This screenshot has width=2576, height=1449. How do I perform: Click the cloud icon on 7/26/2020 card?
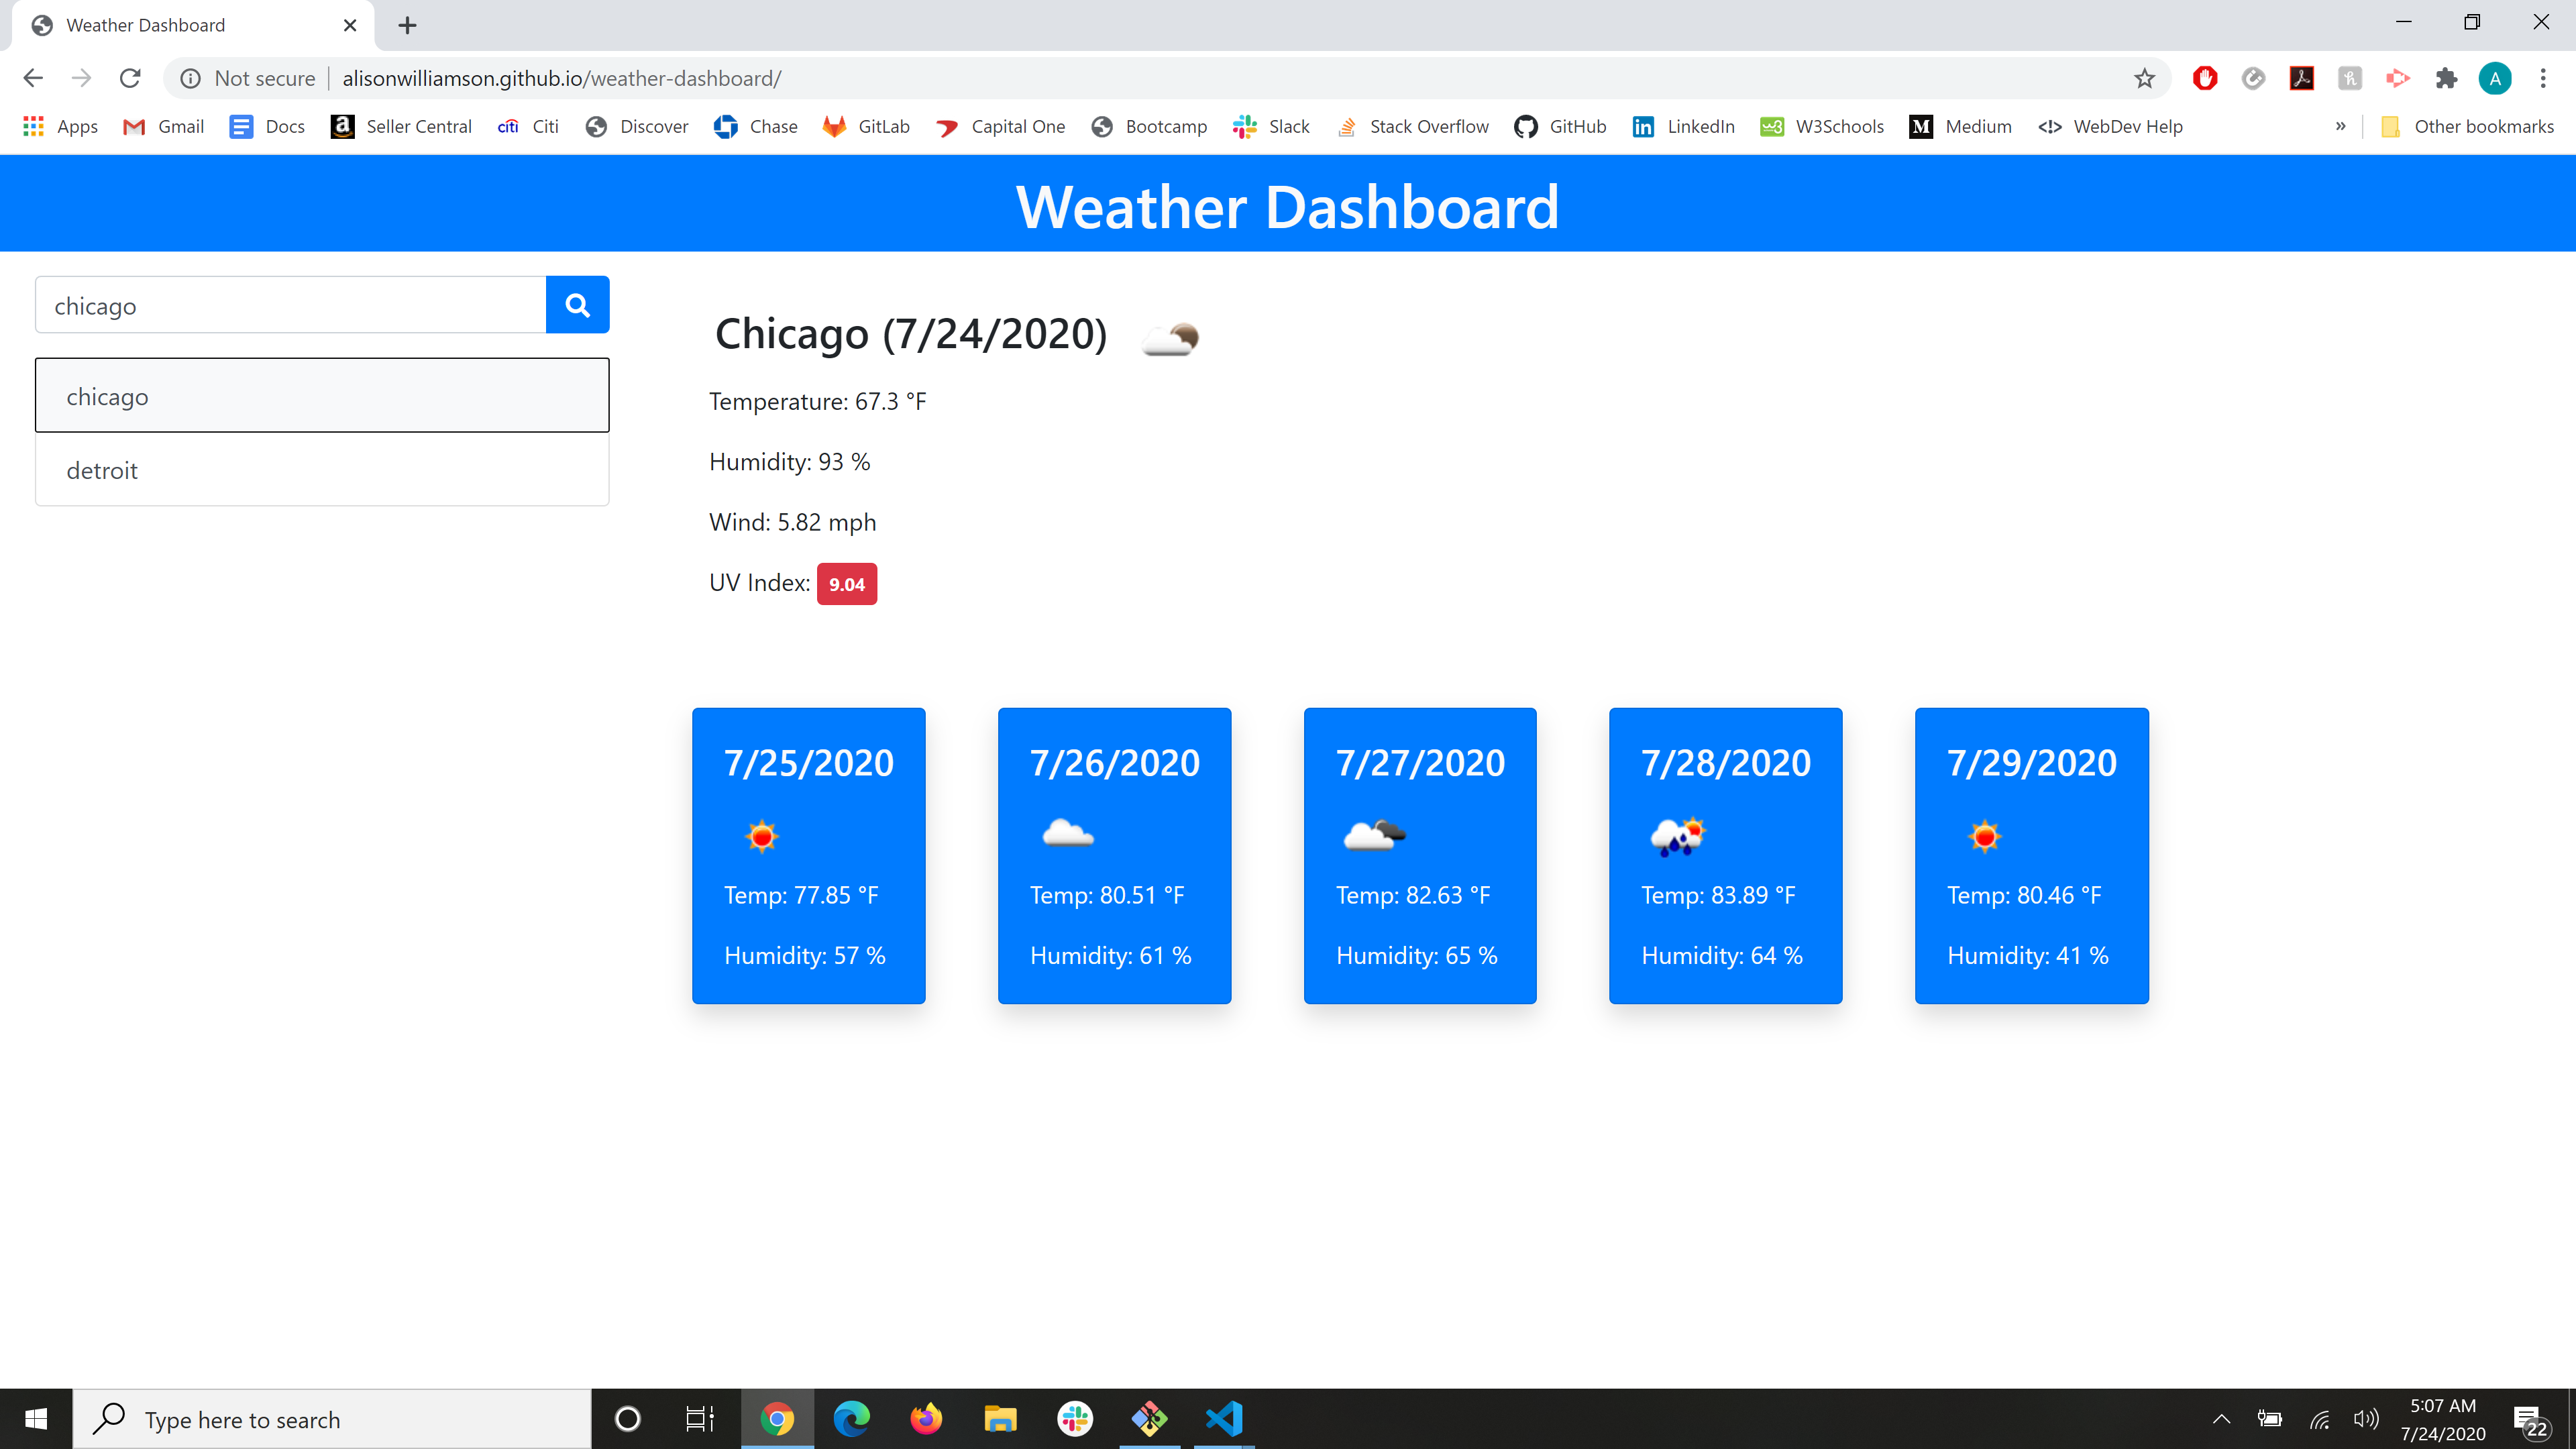pos(1067,832)
